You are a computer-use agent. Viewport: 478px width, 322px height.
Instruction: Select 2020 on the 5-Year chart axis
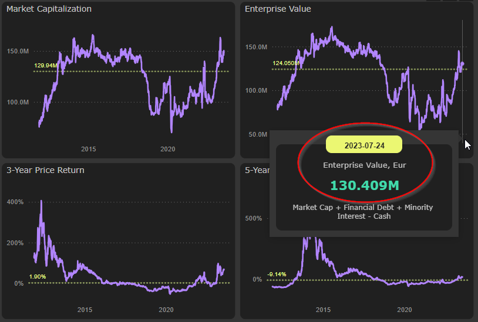(x=404, y=310)
